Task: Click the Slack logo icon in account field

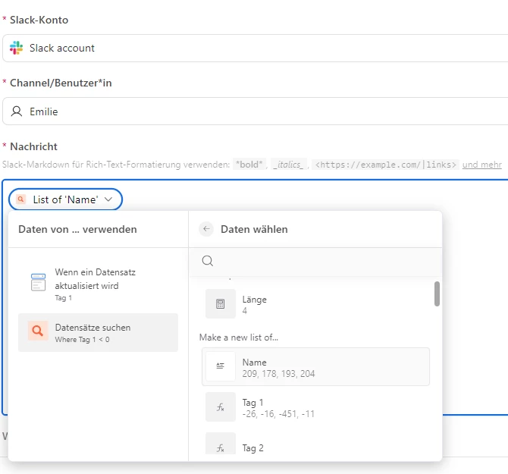Action: pos(16,48)
